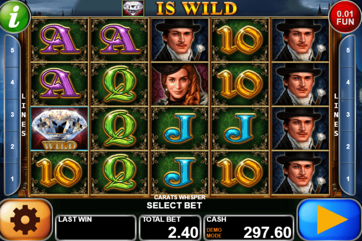The height and width of the screenshot is (241, 362).
Task: Click the LAST WIN display box
Action: coord(96,228)
